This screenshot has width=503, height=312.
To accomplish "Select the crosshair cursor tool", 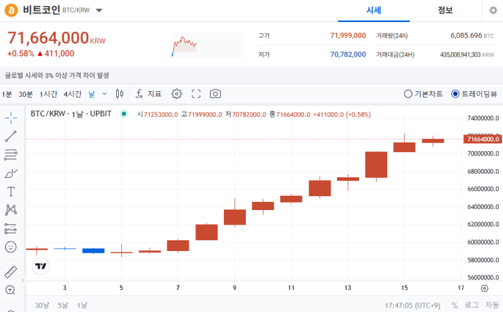I will point(11,118).
